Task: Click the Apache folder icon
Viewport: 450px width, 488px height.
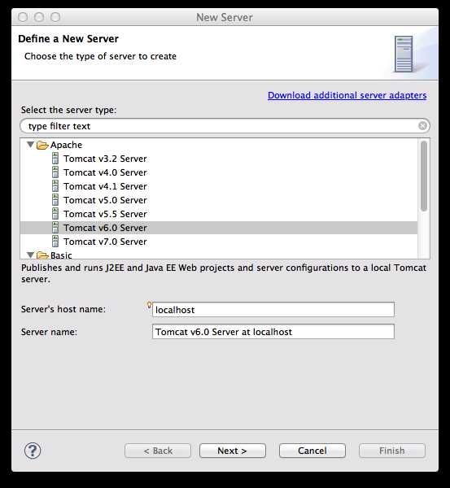Action: click(x=42, y=145)
